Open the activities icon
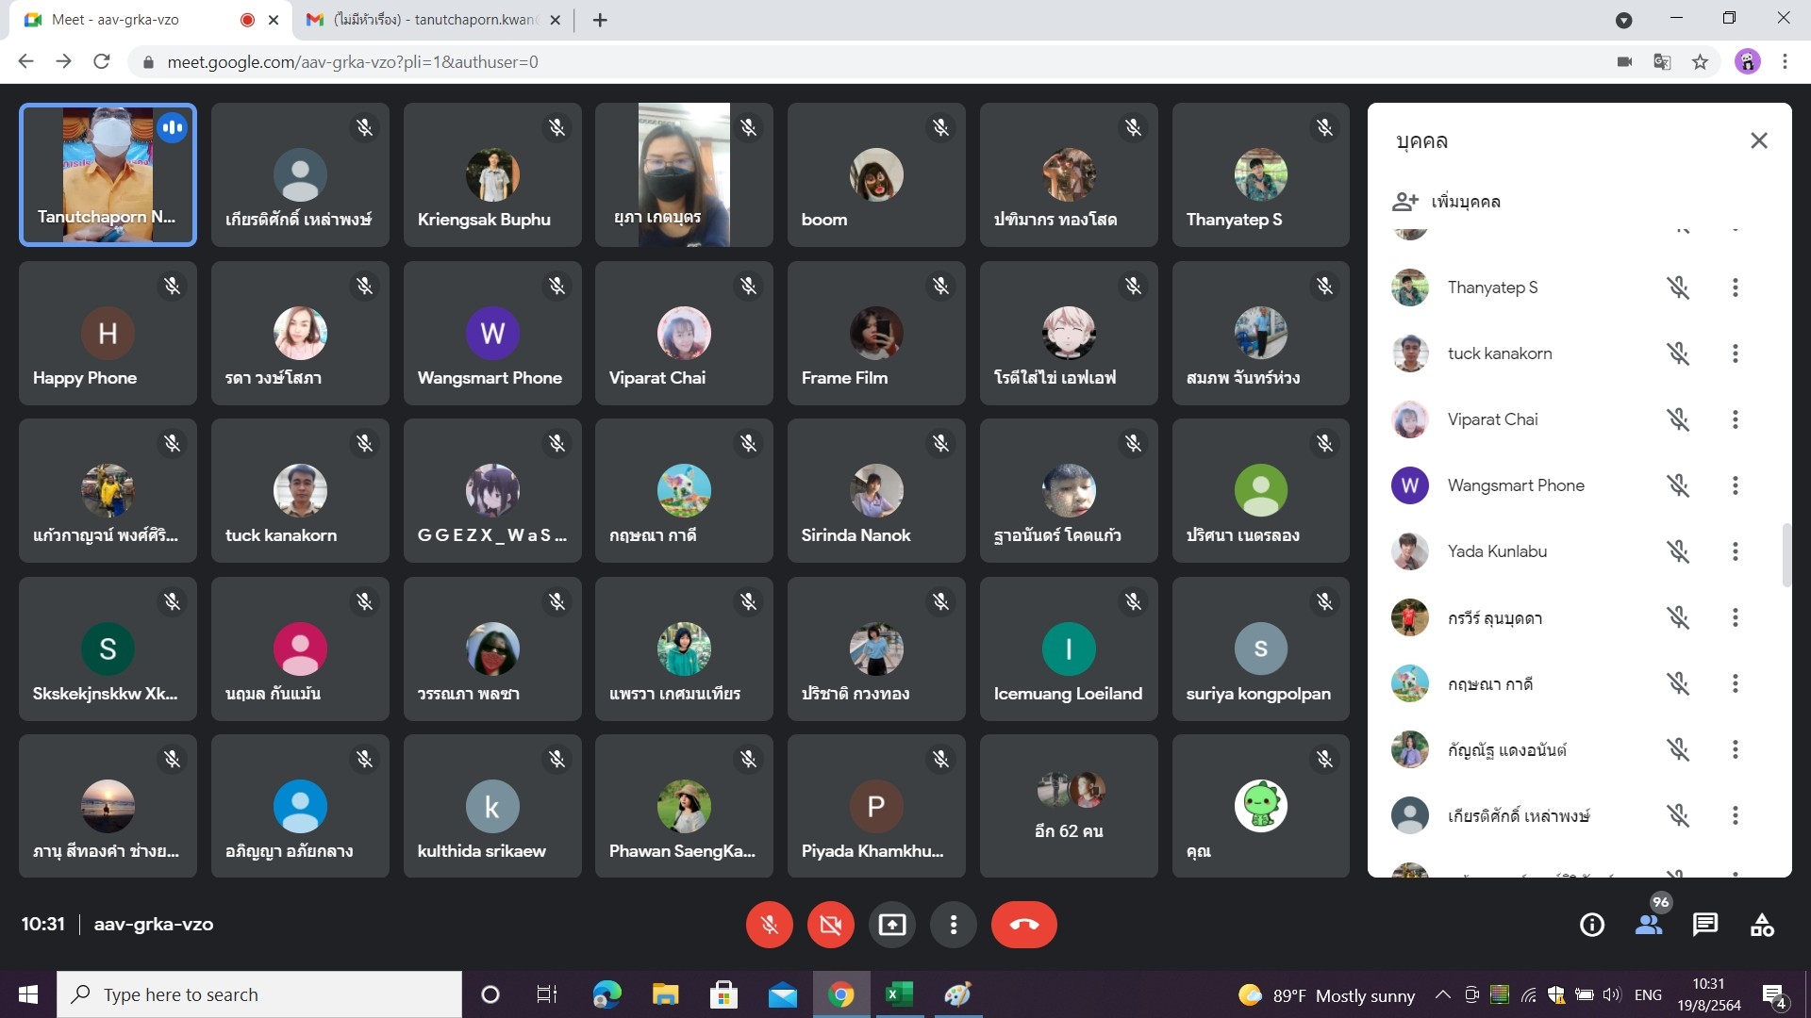The height and width of the screenshot is (1018, 1811). coord(1761,925)
